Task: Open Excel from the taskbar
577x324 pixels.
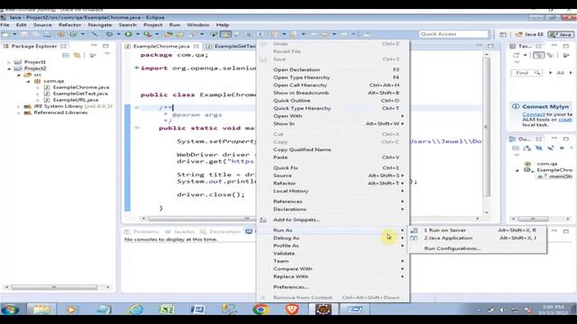Action: pos(166,310)
